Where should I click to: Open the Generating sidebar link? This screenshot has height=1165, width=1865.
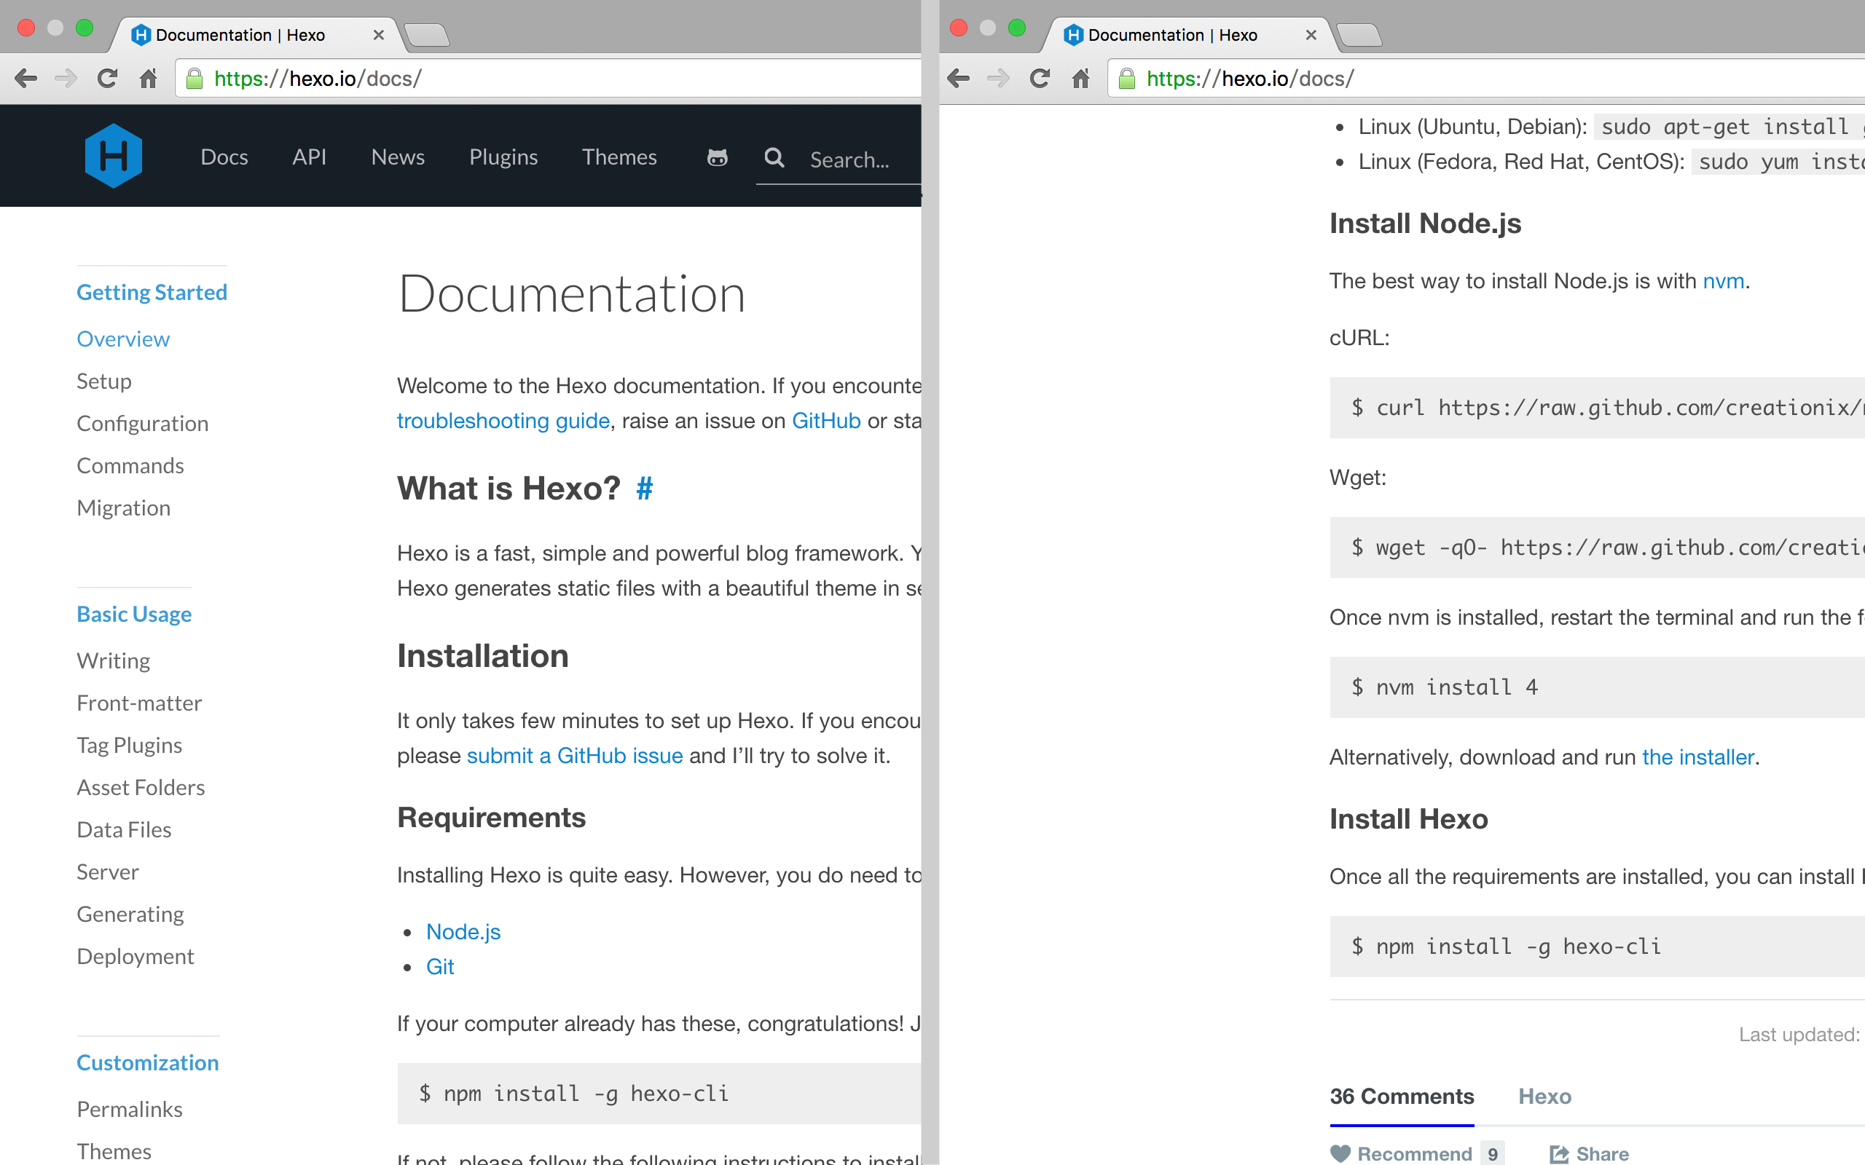(x=130, y=915)
